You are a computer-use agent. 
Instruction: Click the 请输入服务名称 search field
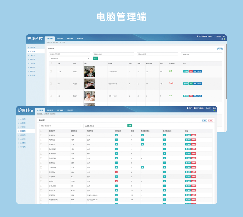(x=60, y=126)
